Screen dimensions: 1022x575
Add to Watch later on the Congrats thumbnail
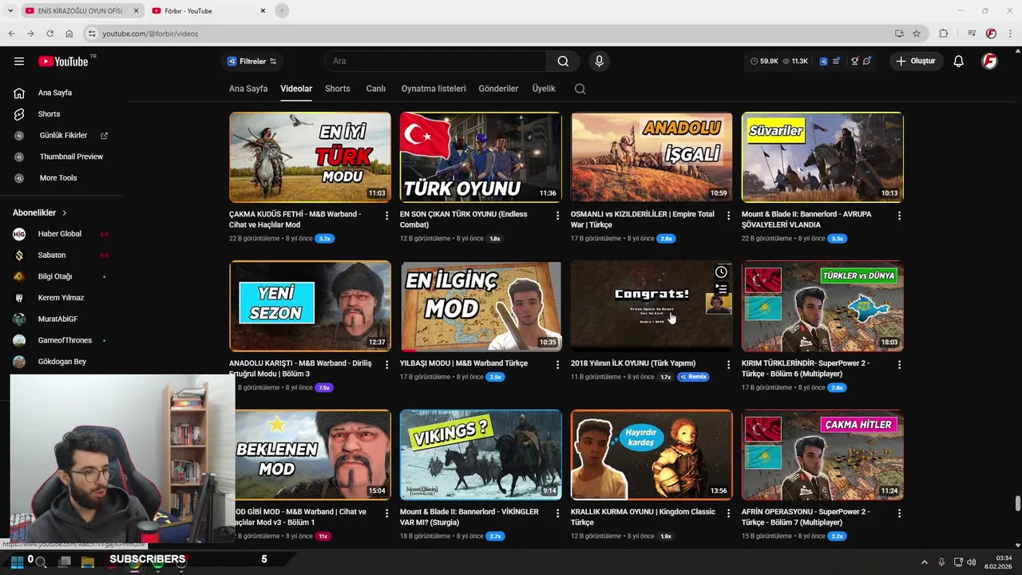tap(721, 272)
